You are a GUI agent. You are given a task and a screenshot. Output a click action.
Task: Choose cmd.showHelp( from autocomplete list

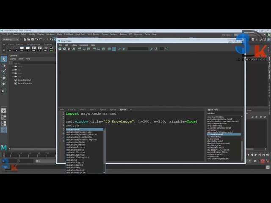coord(74,167)
